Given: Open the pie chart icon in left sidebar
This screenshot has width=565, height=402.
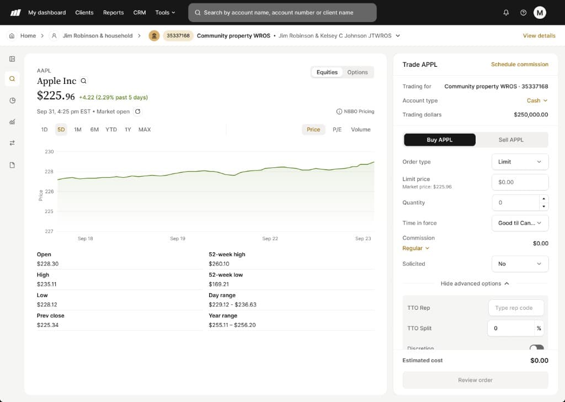Looking at the screenshot, I should click(12, 100).
